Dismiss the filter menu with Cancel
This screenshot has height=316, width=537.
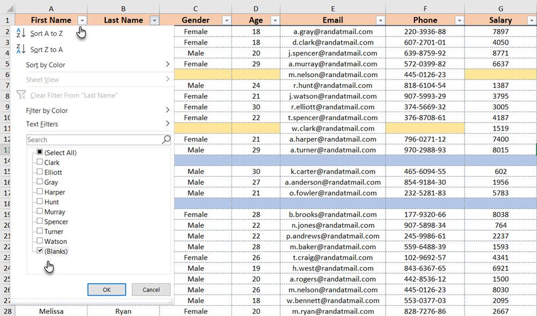151,289
